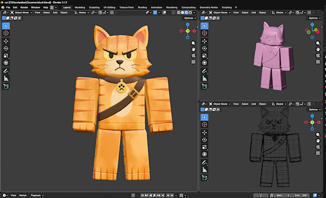Click the pan hand icon in the bottom-right viewport
Screen dimensions: 326x198
pyautogui.click(x=318, y=141)
